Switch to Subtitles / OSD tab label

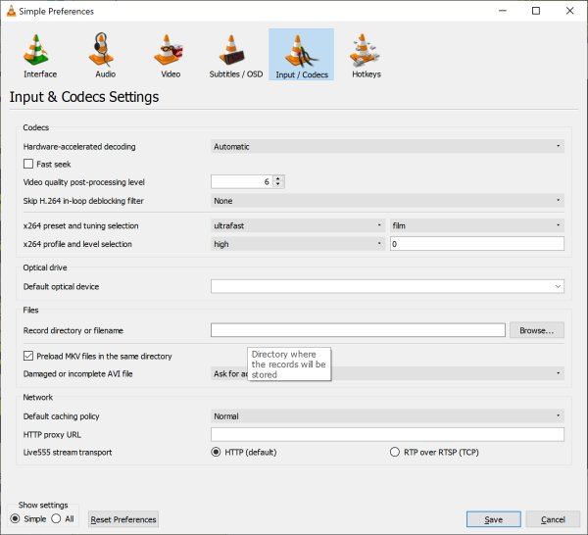click(236, 74)
